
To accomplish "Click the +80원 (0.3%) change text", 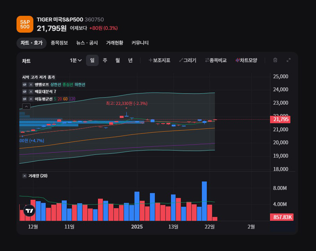I will pos(103,28).
